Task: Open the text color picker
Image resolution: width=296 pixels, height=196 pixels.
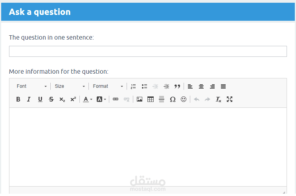Action: 87,99
